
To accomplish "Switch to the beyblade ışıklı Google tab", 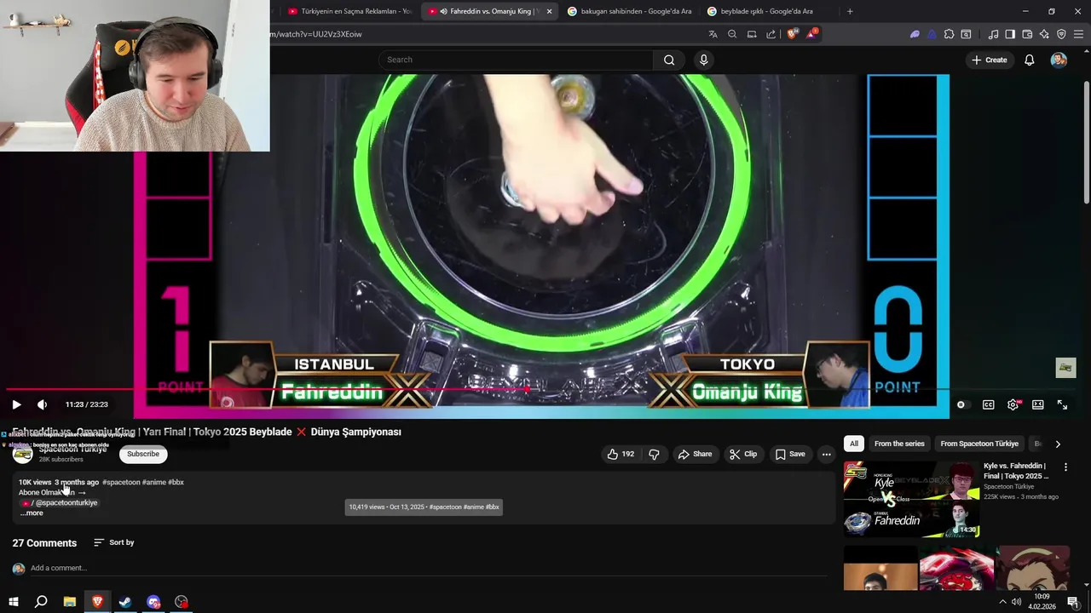I will (x=769, y=11).
